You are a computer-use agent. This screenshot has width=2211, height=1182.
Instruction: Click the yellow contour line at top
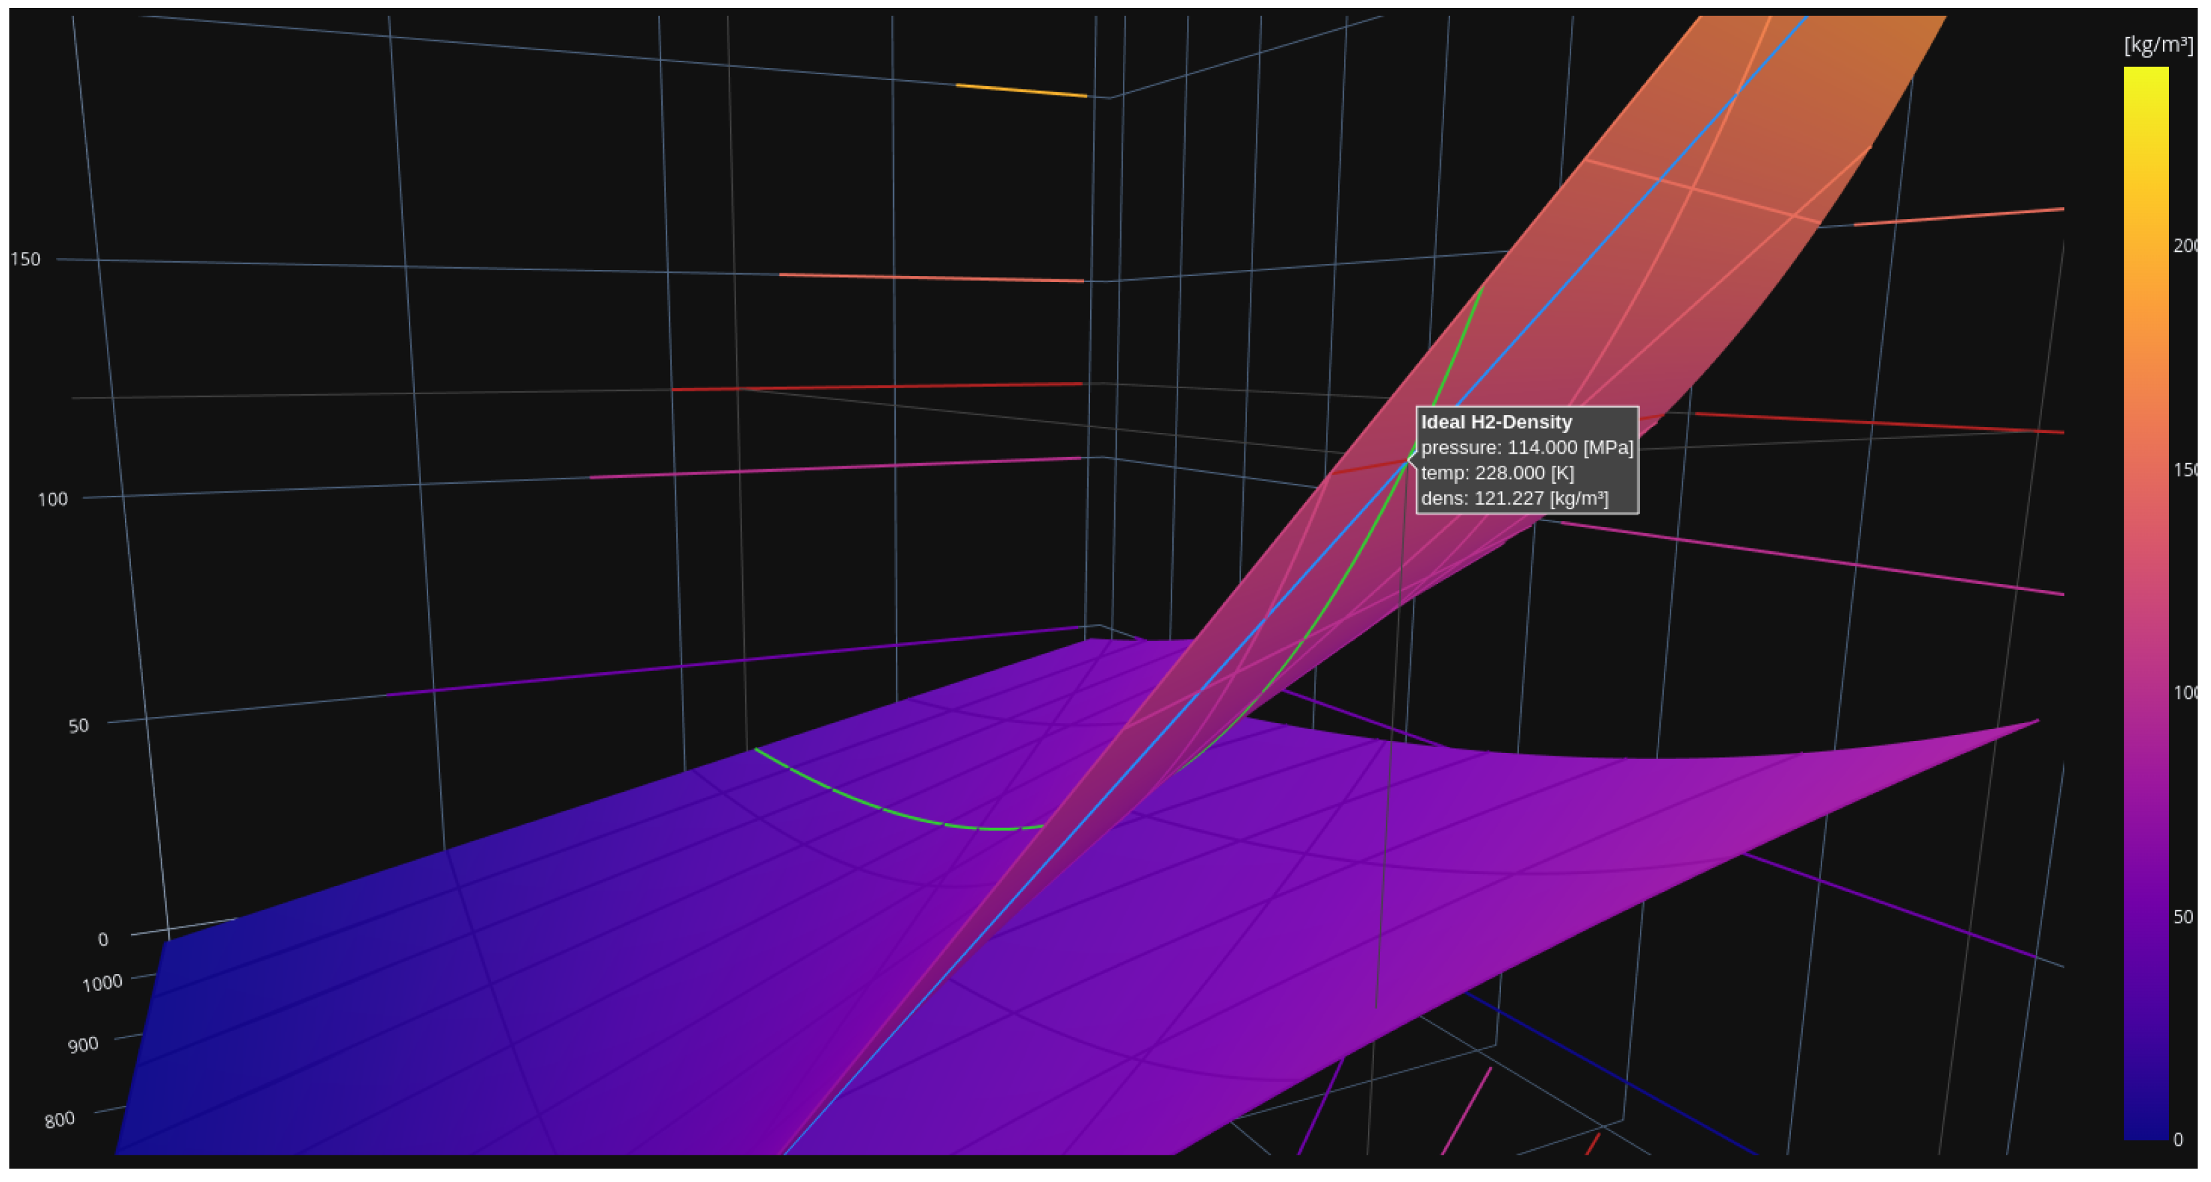(x=1021, y=90)
